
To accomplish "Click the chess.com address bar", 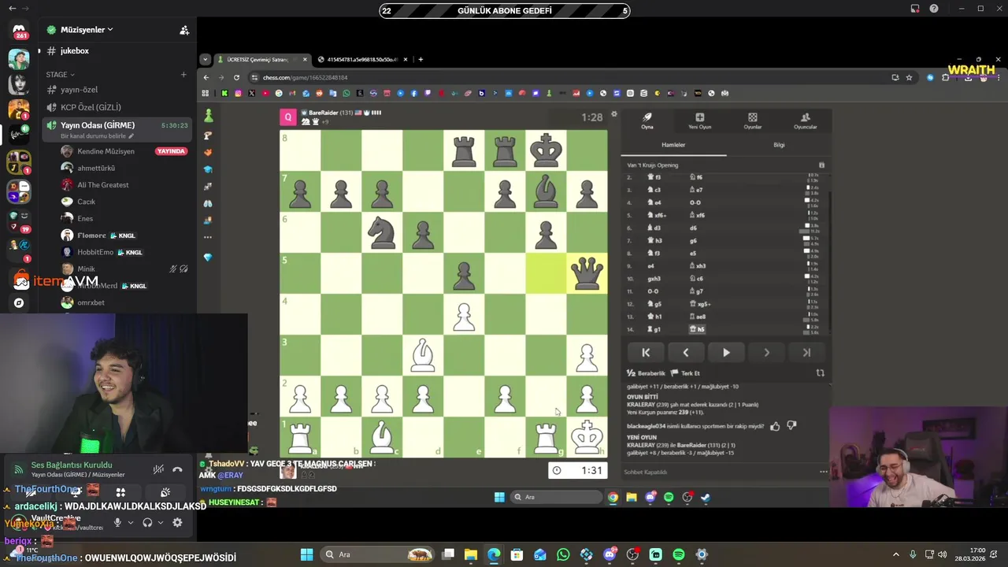I will click(x=567, y=77).
